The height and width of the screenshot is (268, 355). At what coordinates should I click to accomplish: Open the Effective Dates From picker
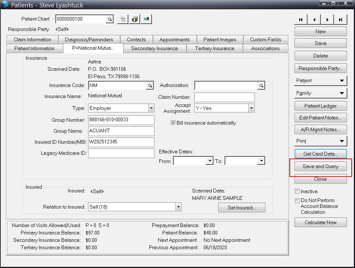pyautogui.click(x=210, y=161)
